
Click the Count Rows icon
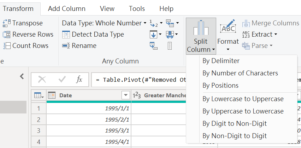[x=6, y=46]
